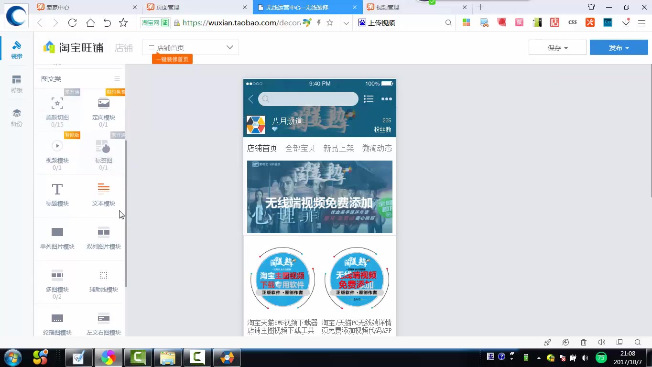
Task: Click back chevron in the phone preview header
Action: pyautogui.click(x=251, y=99)
